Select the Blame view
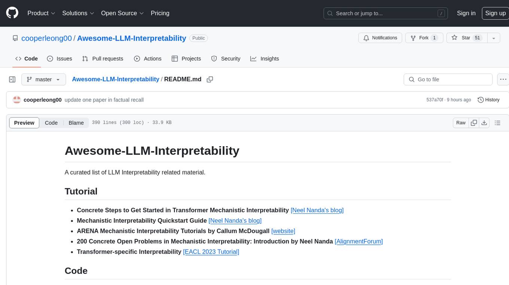The height and width of the screenshot is (285, 509). tap(76, 123)
